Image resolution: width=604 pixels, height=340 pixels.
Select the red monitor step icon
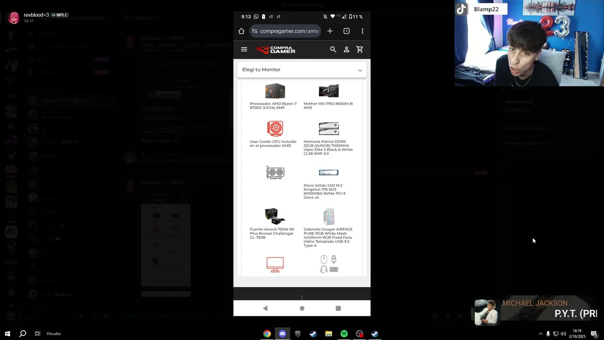click(275, 264)
